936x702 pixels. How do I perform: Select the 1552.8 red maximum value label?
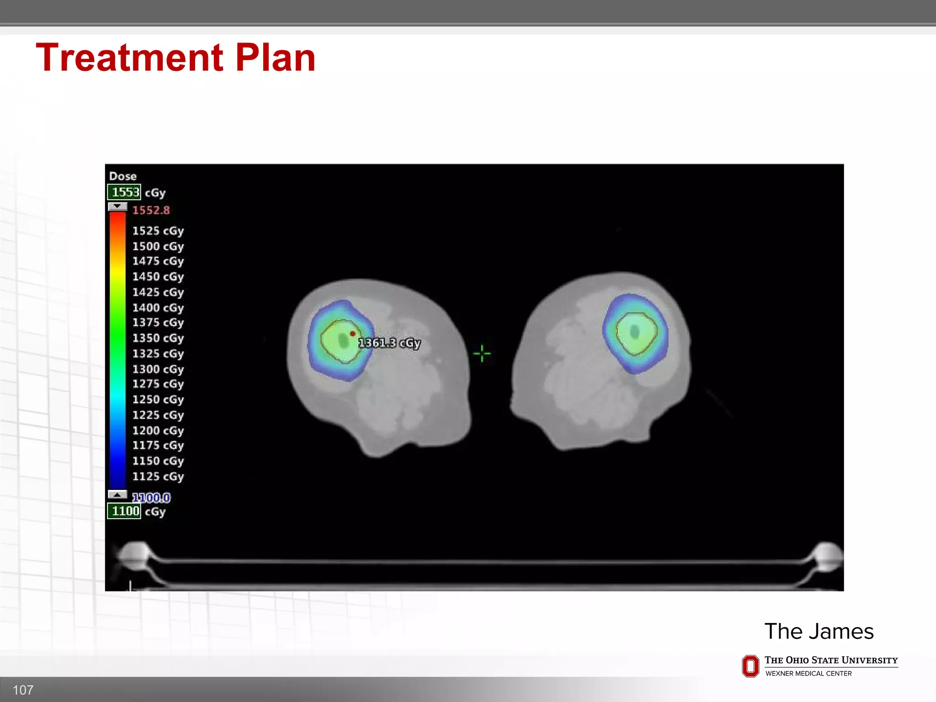pos(151,210)
